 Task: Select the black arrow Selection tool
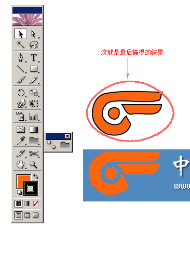click(x=21, y=34)
